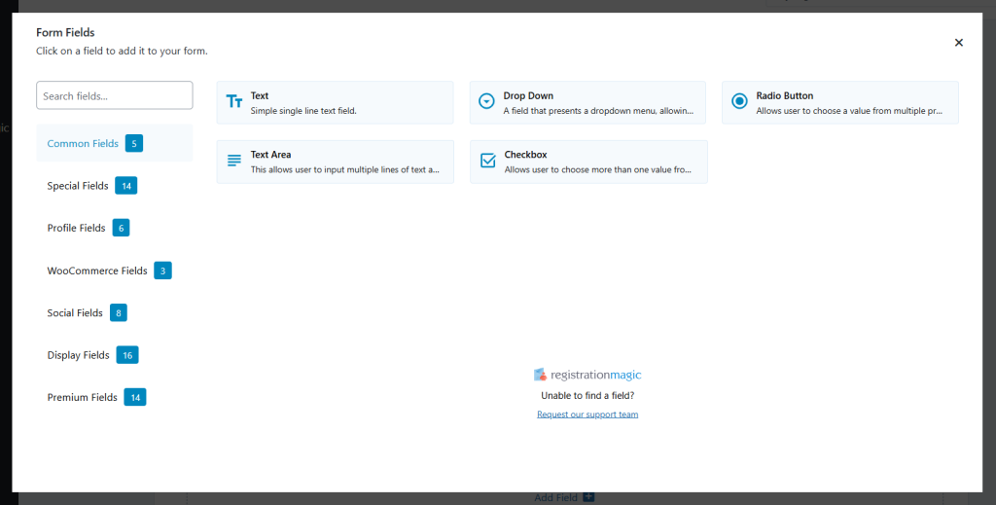View the Display Fields category
The image size is (996, 505).
click(78, 355)
